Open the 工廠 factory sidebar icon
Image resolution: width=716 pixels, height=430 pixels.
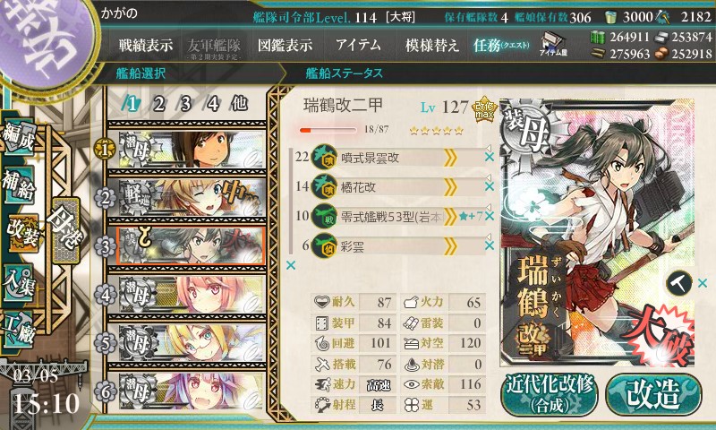[19, 330]
